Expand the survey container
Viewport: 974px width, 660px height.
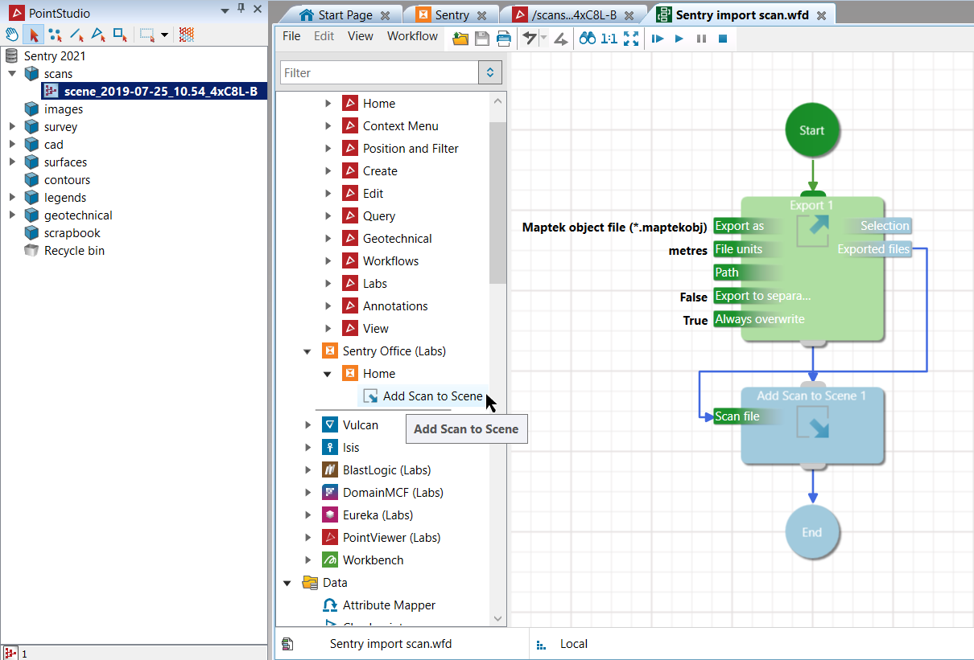point(12,127)
